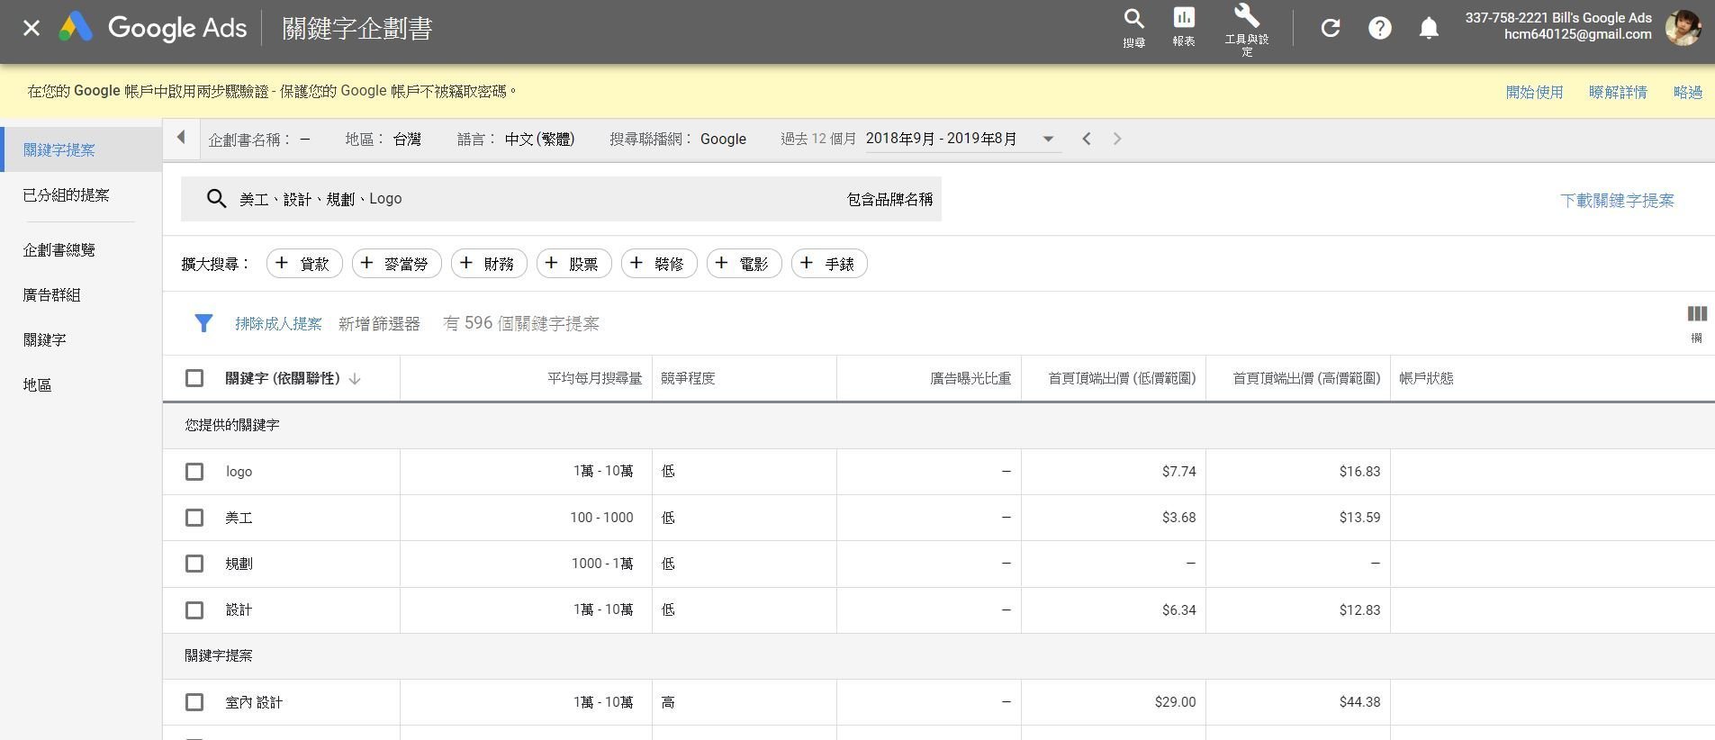Open the help question mark icon
Image resolution: width=1715 pixels, height=740 pixels.
[x=1379, y=29]
